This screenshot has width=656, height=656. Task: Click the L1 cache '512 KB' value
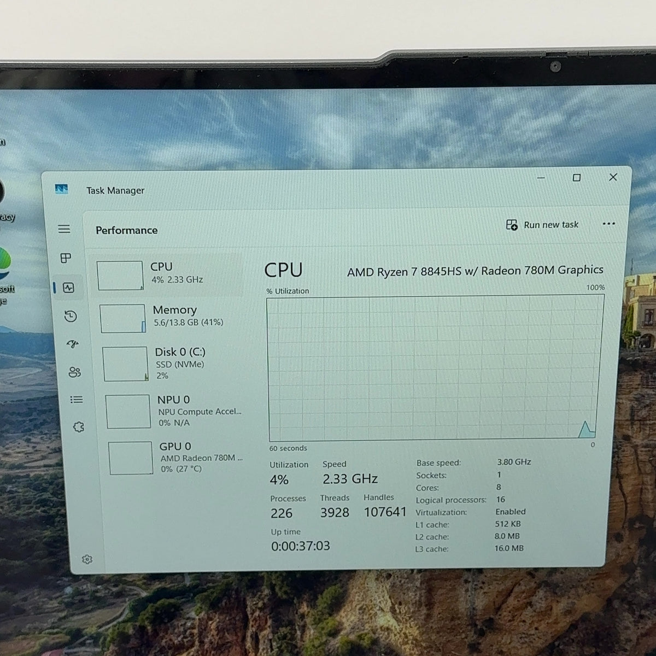tap(508, 524)
